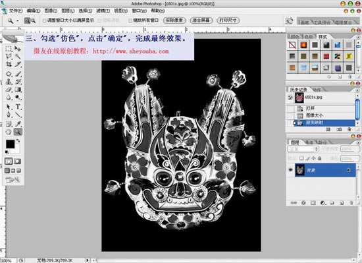This screenshot has height=263, width=362.
Task: Check the 调整窗口大小以满屏显示 checkbox
Action: coord(45,20)
